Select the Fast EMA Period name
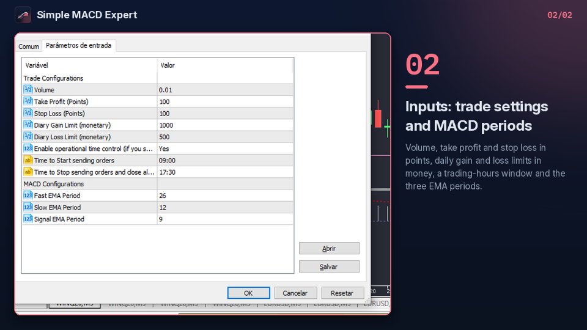 click(57, 196)
